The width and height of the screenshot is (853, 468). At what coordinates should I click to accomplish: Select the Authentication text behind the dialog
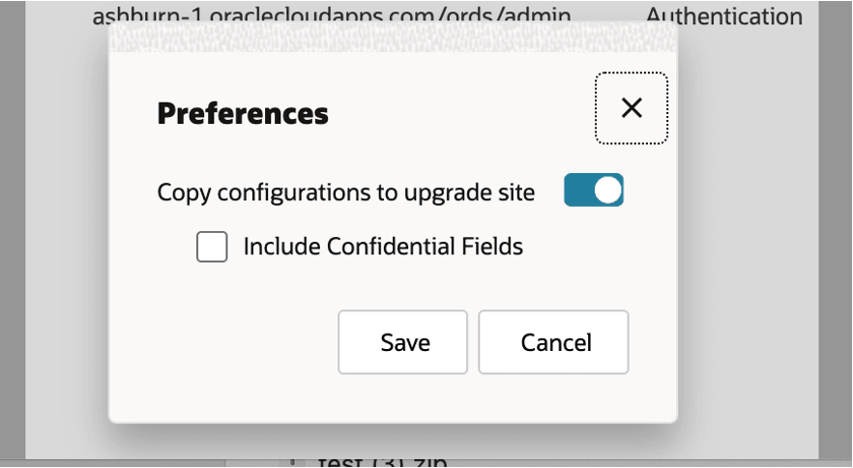[x=723, y=16]
